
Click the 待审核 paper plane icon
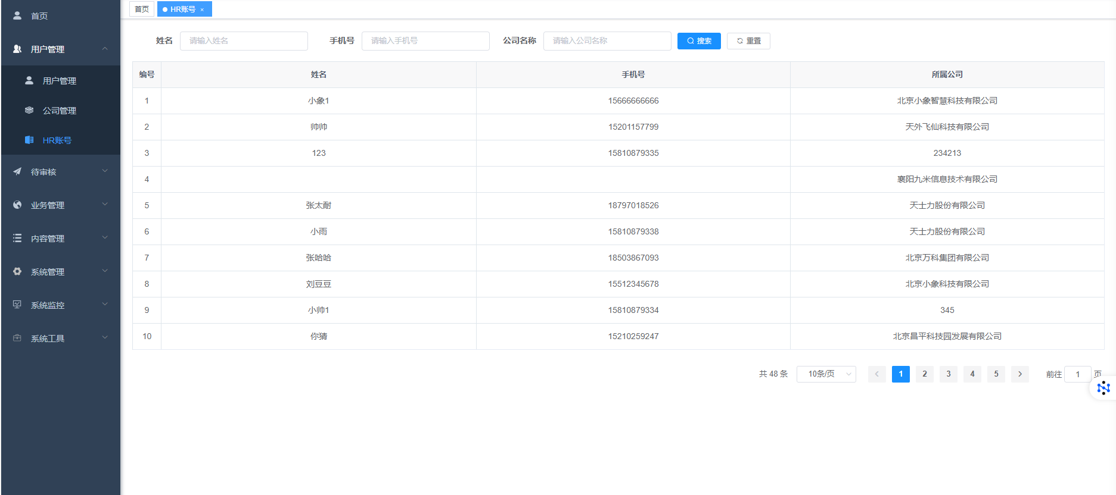17,171
